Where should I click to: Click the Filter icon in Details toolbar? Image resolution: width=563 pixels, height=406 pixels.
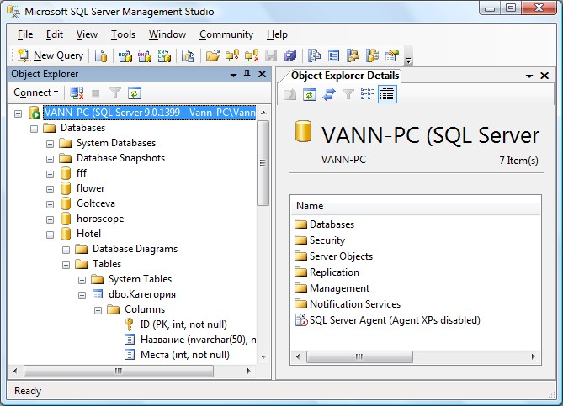coord(348,95)
